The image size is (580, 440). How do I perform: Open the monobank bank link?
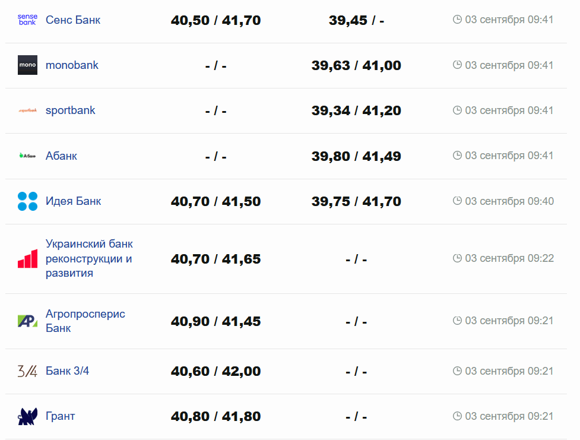point(72,65)
